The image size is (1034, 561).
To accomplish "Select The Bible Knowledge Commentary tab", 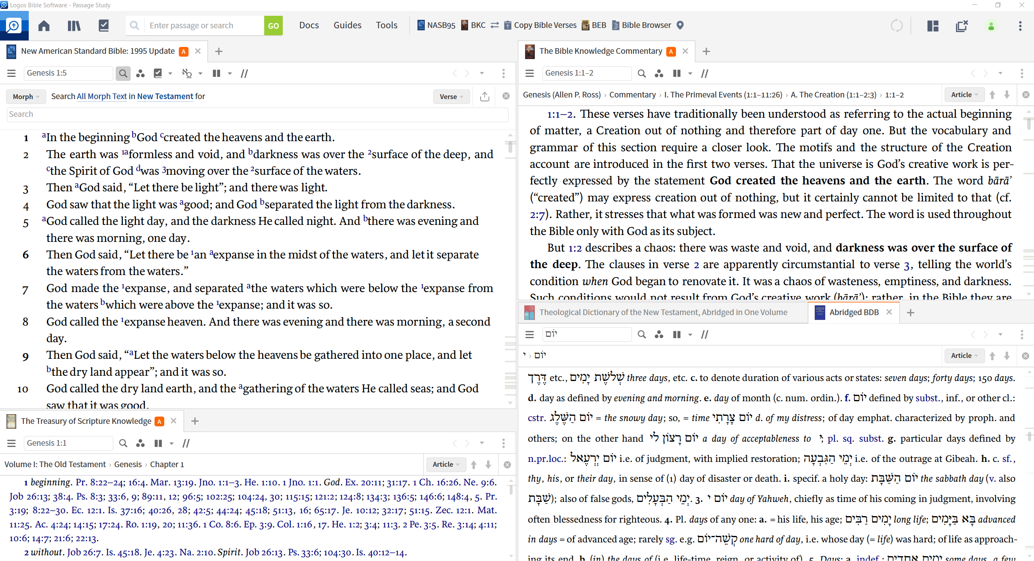I will [x=601, y=51].
